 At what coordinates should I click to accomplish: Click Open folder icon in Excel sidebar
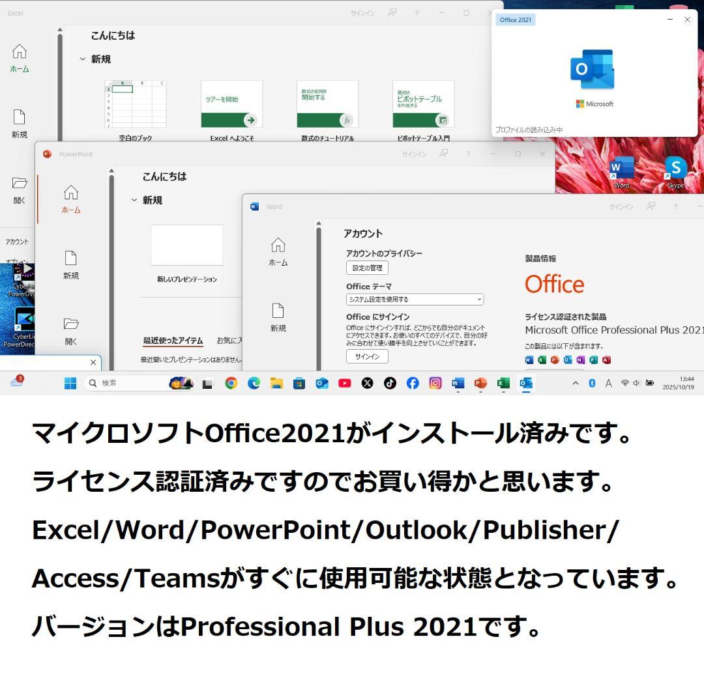[20, 183]
